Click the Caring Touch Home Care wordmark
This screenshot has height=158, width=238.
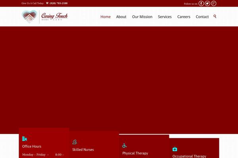click(54, 16)
